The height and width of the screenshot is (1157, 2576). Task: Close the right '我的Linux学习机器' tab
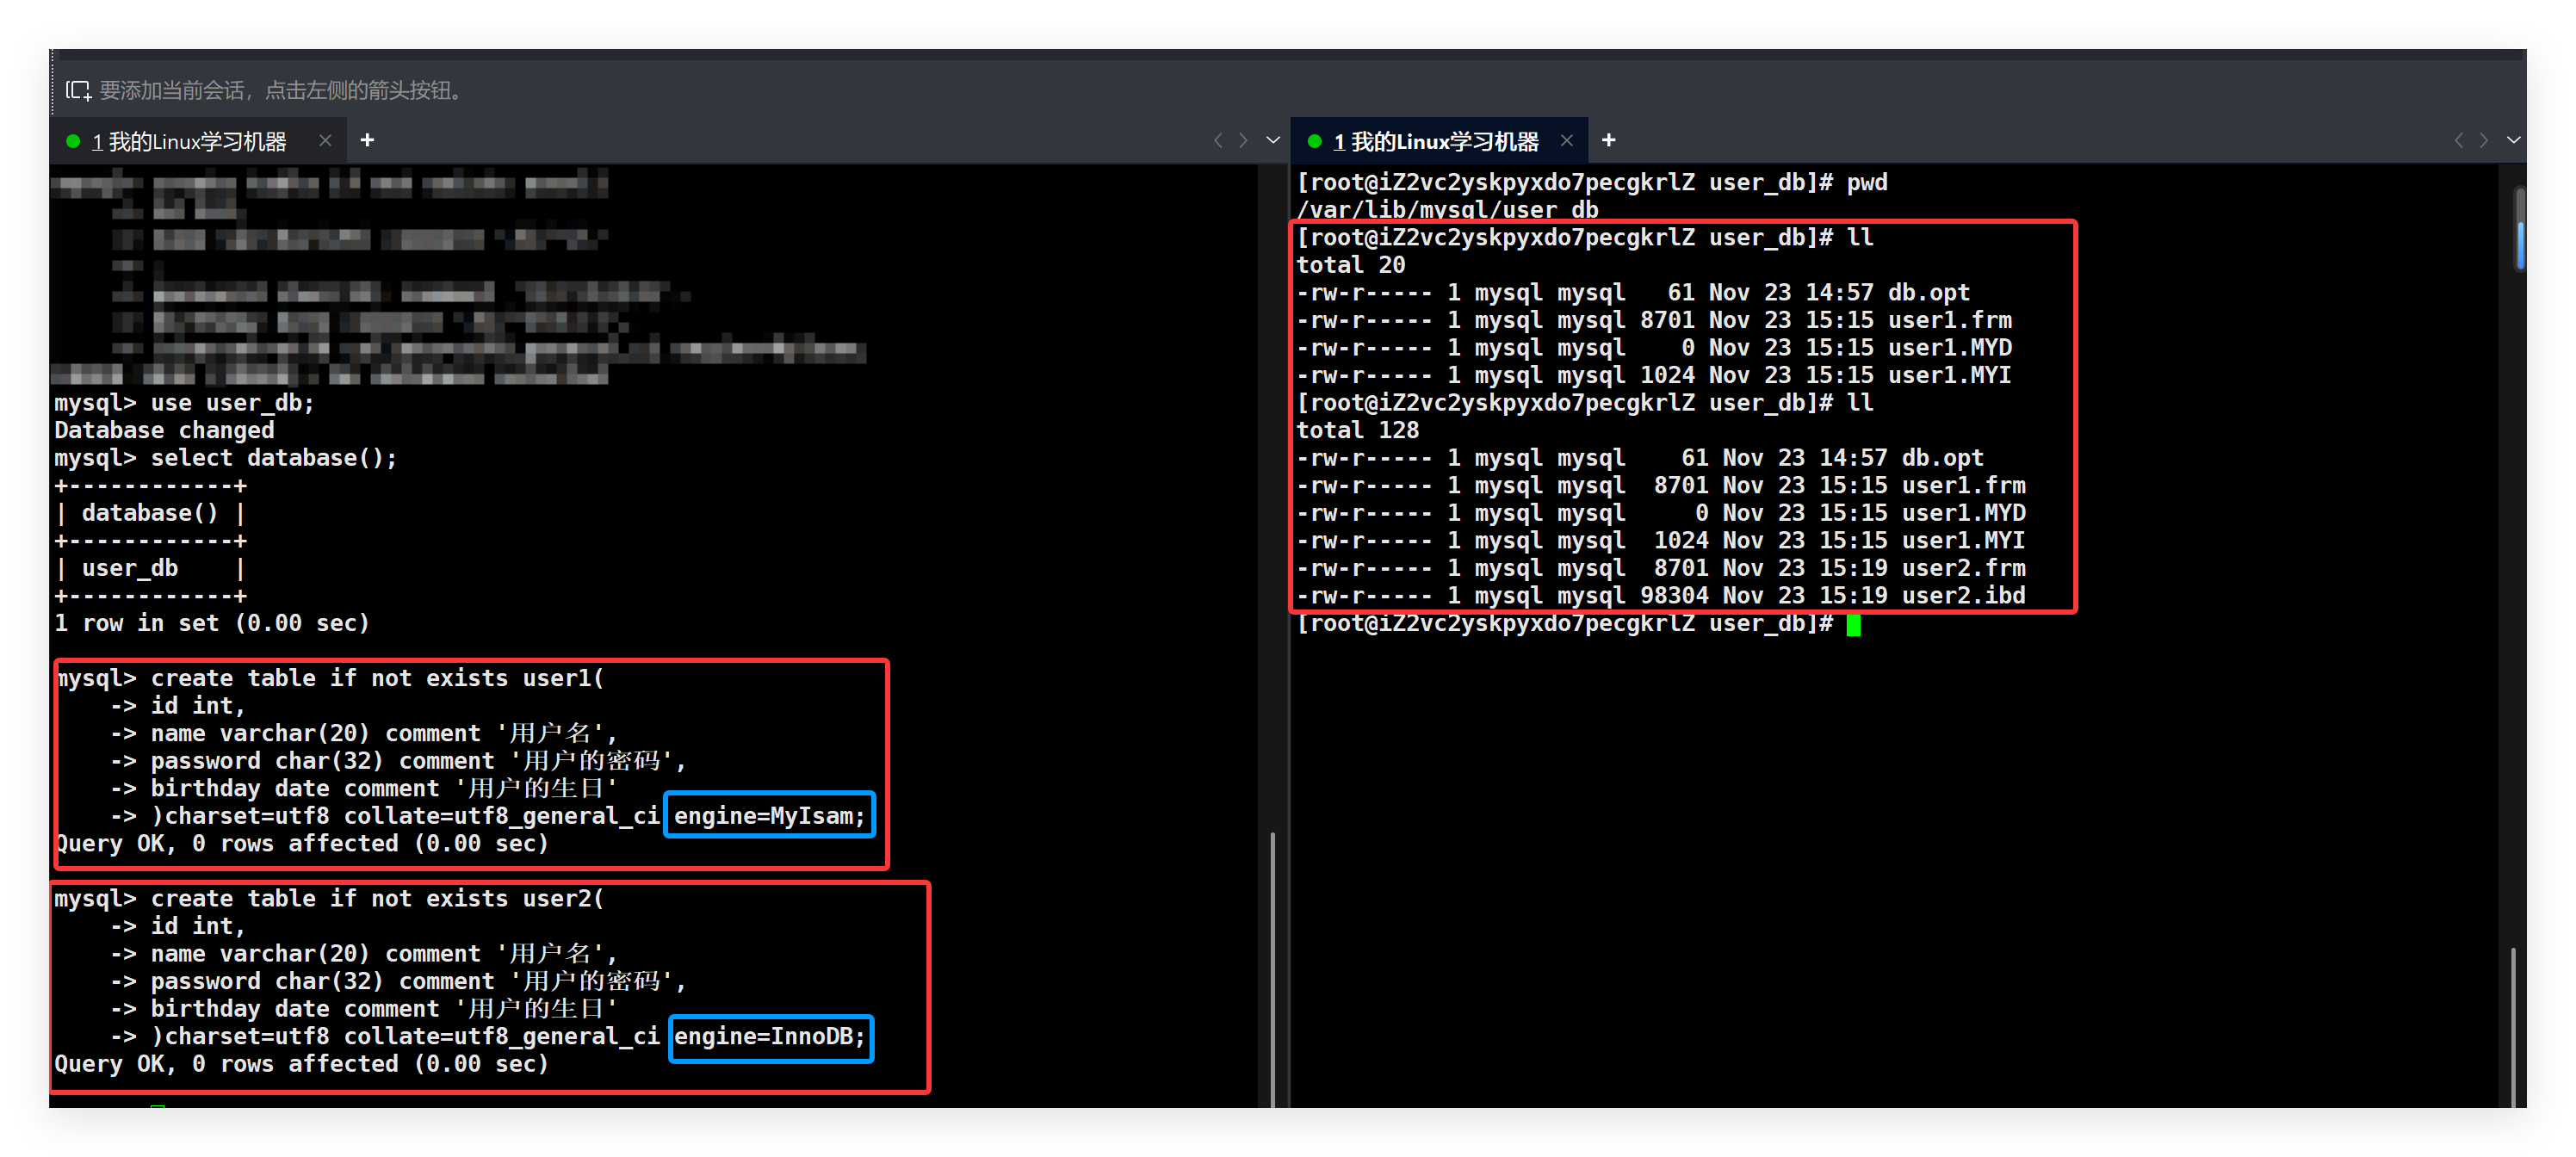(x=1567, y=141)
